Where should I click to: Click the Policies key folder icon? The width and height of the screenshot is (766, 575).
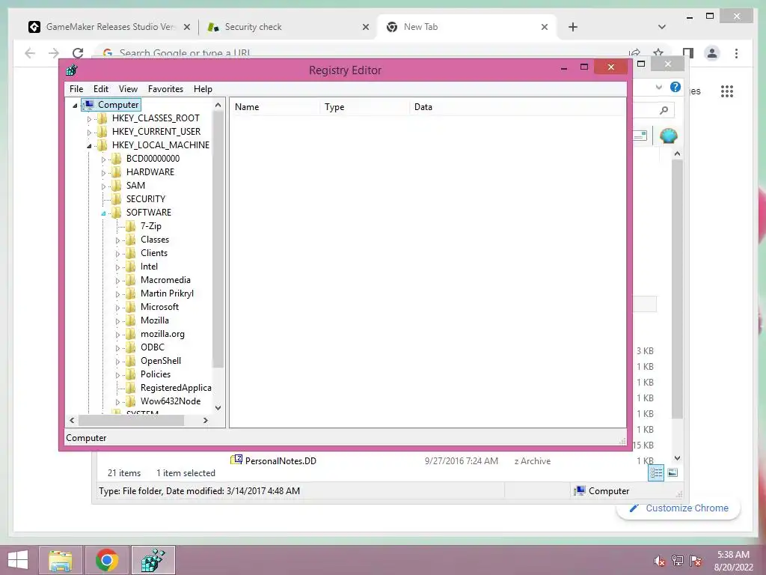(x=130, y=374)
